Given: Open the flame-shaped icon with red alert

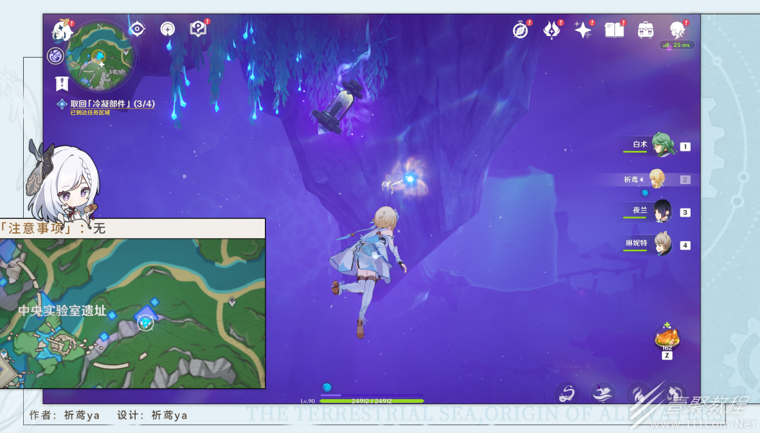Looking at the screenshot, I should click(x=551, y=30).
